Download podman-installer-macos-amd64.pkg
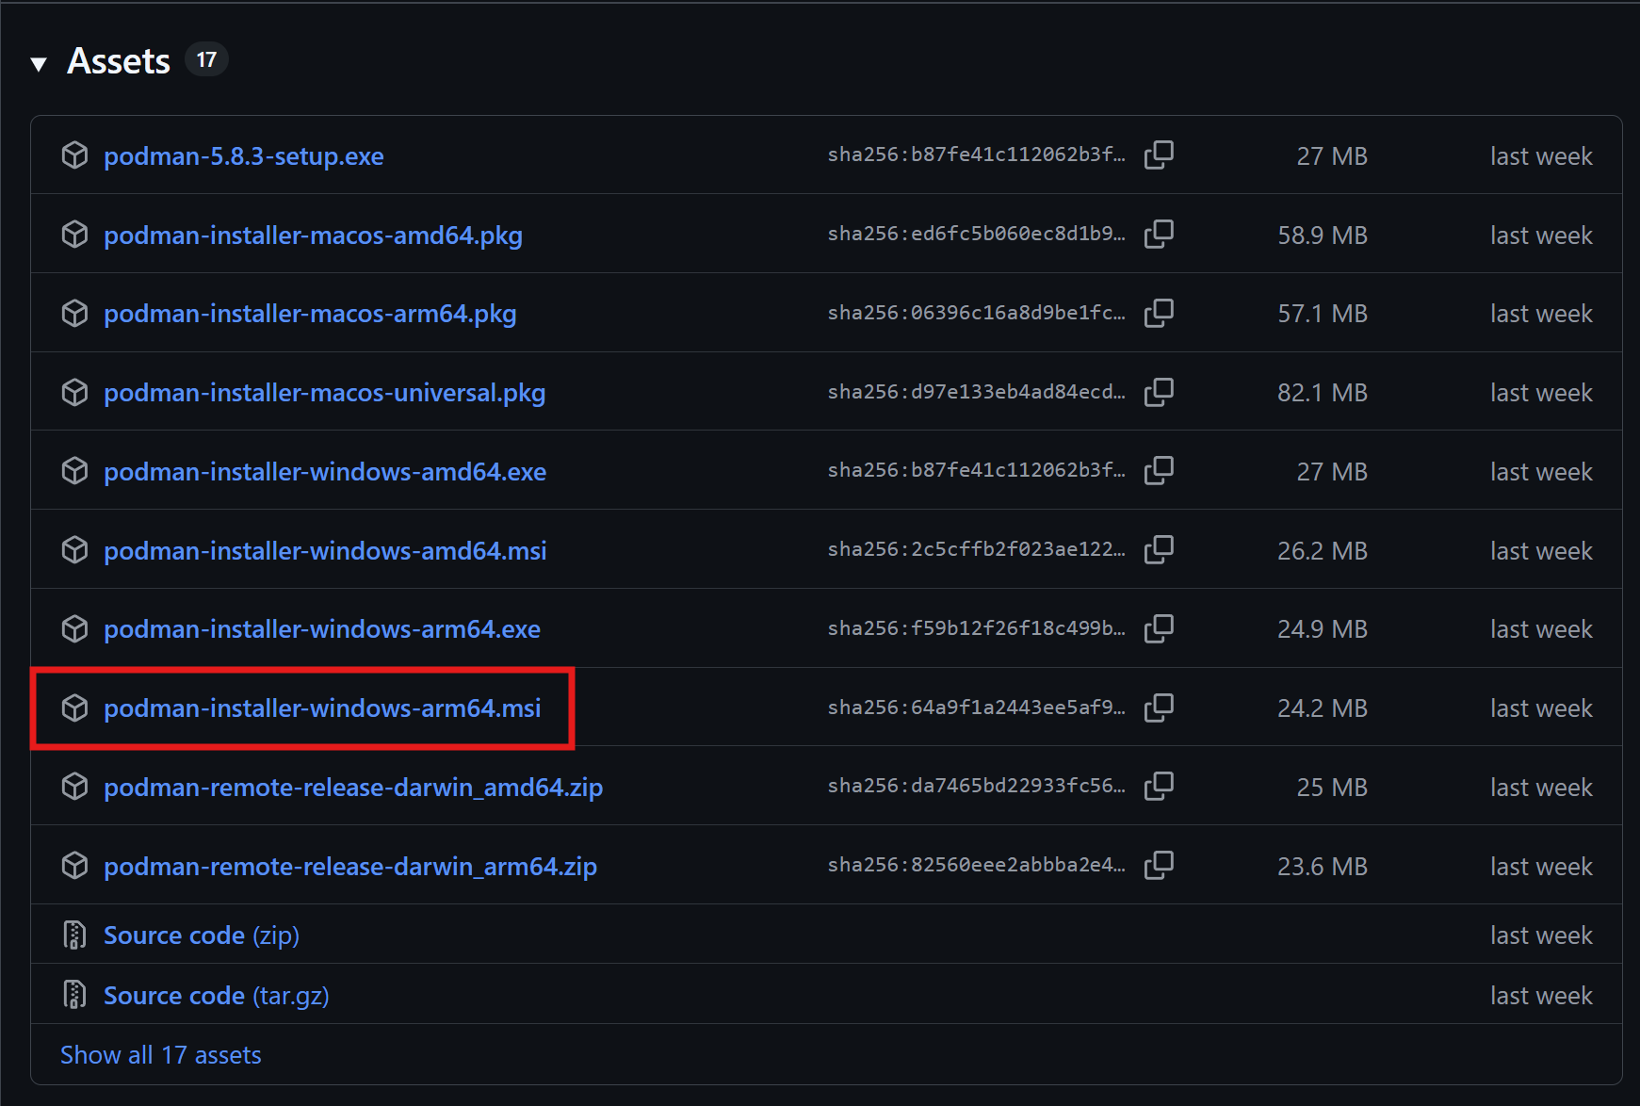This screenshot has width=1640, height=1106. click(x=313, y=236)
